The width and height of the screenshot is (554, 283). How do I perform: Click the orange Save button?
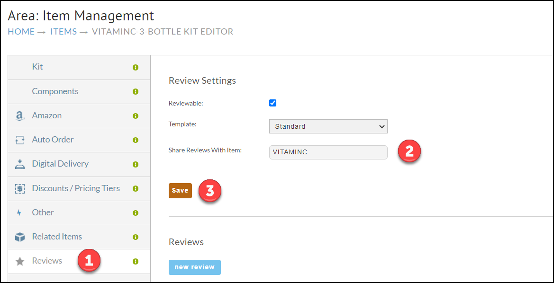click(180, 191)
